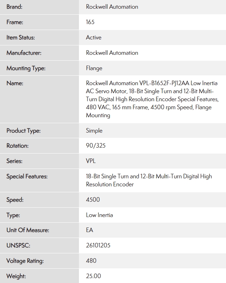Click the VPL-B1652F-PJ12AA product name text
Viewport: 226px width, 283px height.
pyautogui.click(x=152, y=99)
